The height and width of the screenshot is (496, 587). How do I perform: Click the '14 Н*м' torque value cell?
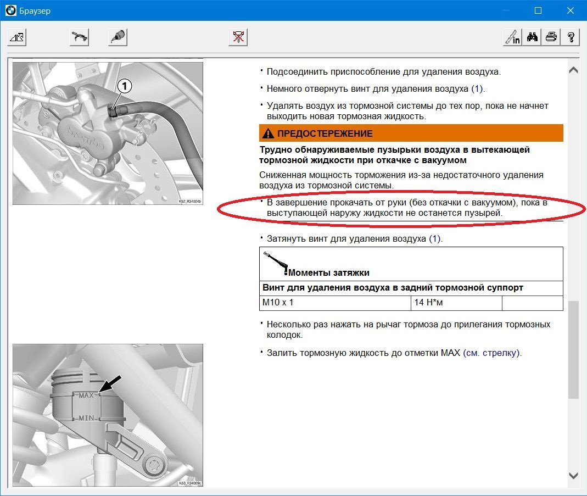[x=456, y=303]
